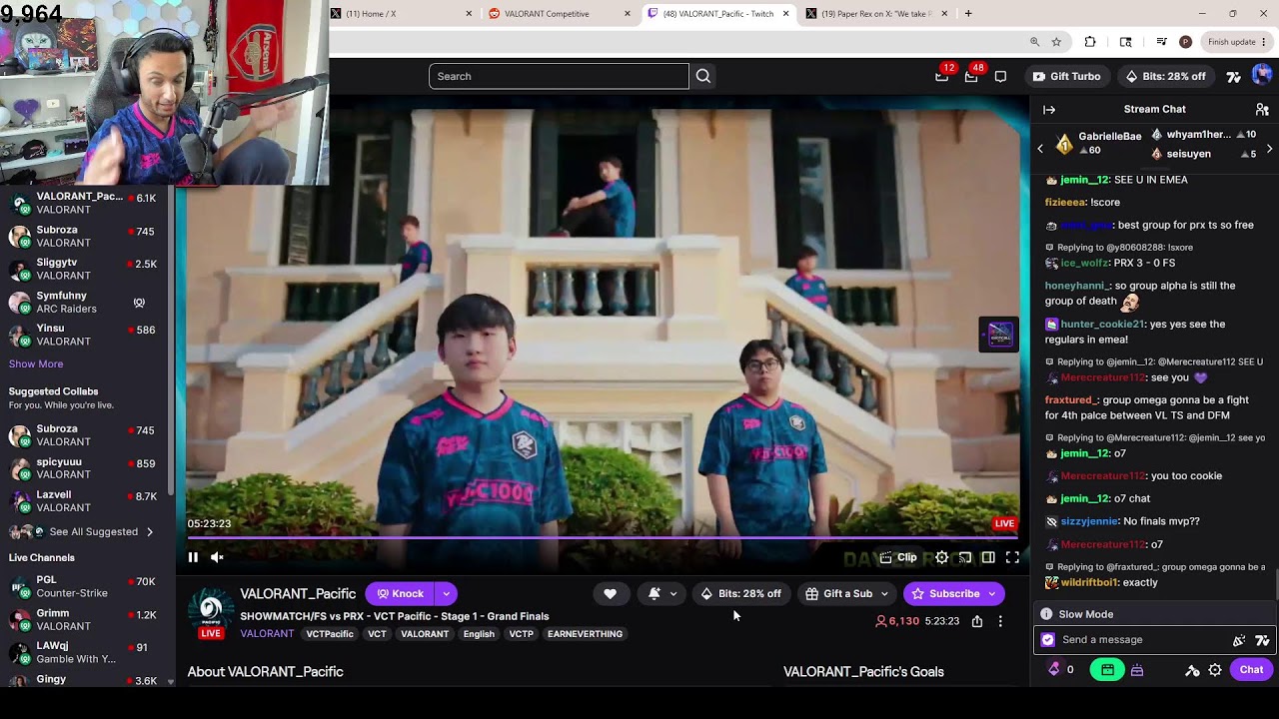Expand the Subscribe dropdown arrow
1279x719 pixels.
pyautogui.click(x=992, y=593)
